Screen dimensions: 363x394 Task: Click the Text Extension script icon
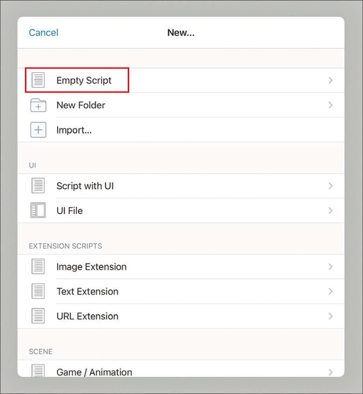[x=38, y=292]
